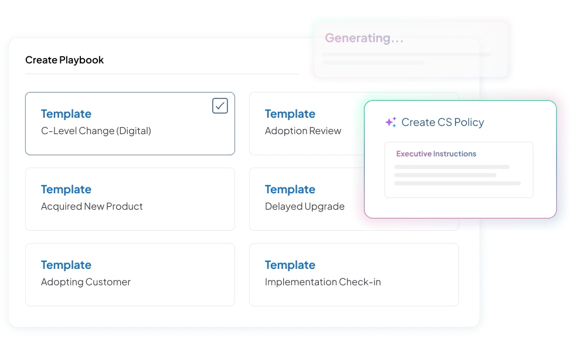Click Template heading above Adoption Review

(290, 114)
